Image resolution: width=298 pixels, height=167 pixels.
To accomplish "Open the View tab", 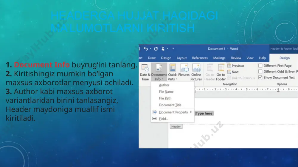I will click(x=250, y=58).
